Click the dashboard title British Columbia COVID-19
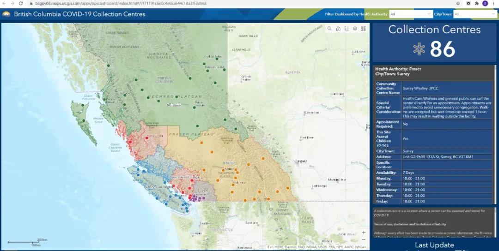The height and width of the screenshot is (251, 499). point(79,14)
